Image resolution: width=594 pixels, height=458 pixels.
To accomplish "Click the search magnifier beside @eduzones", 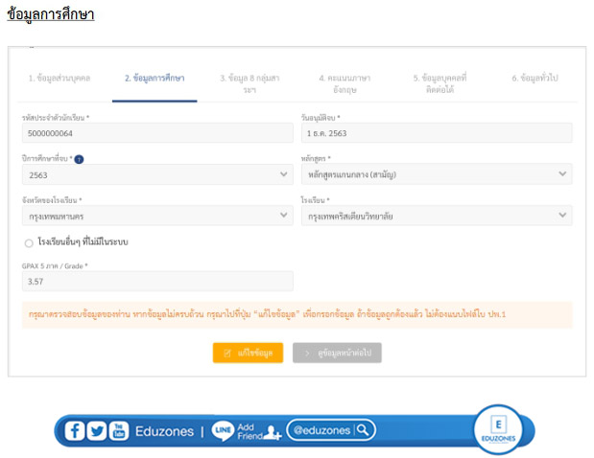I will click(364, 430).
